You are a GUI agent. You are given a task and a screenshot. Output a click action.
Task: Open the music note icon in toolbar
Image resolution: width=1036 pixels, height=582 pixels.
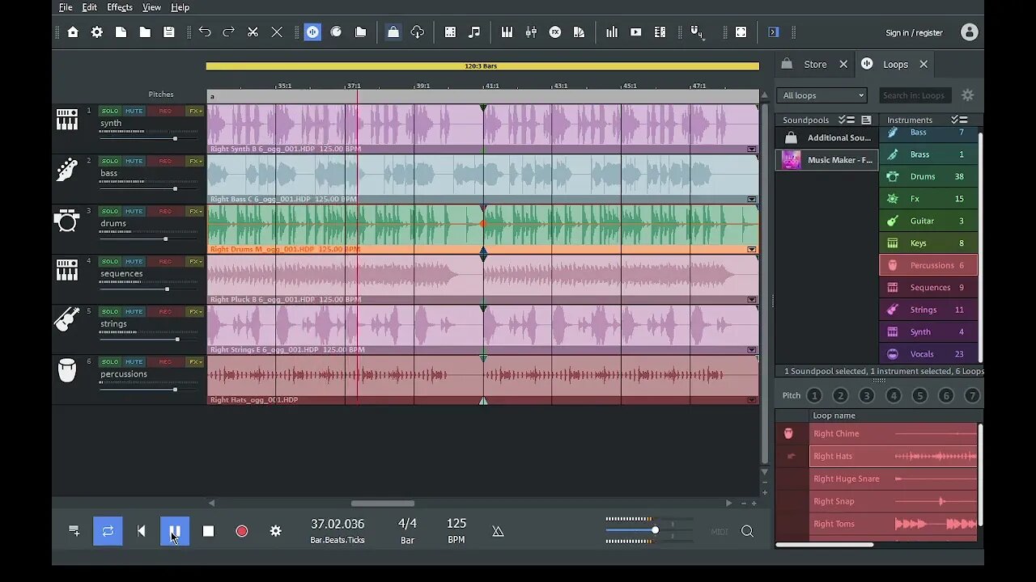474,32
